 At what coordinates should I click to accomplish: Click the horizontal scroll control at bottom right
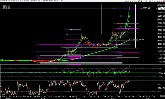[162, 96]
